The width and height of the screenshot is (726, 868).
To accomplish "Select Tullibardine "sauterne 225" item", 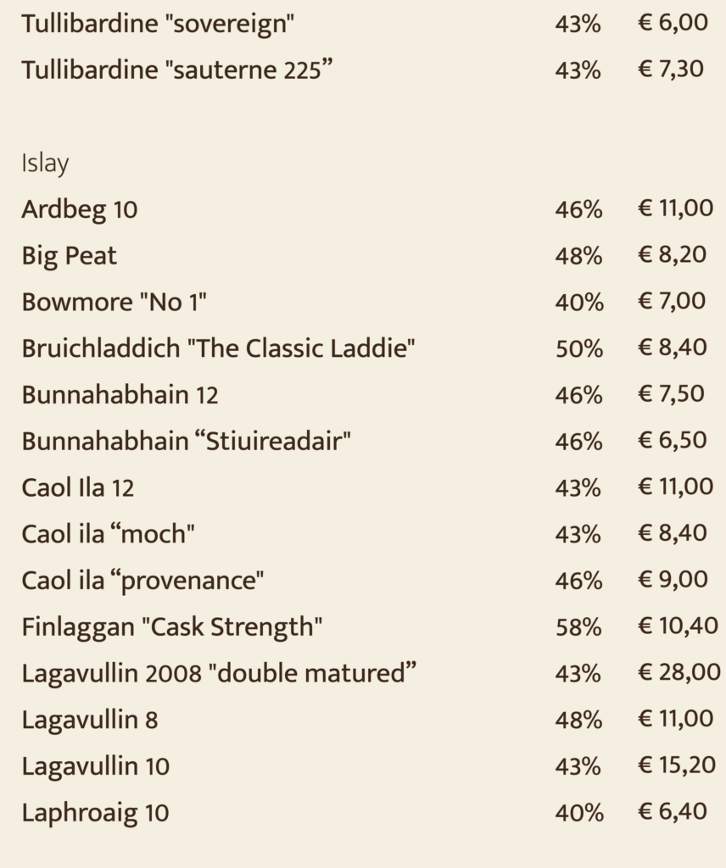I will (x=177, y=70).
